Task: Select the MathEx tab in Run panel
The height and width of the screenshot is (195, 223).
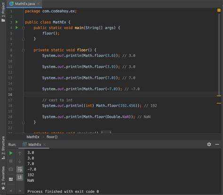Action: [34, 145]
